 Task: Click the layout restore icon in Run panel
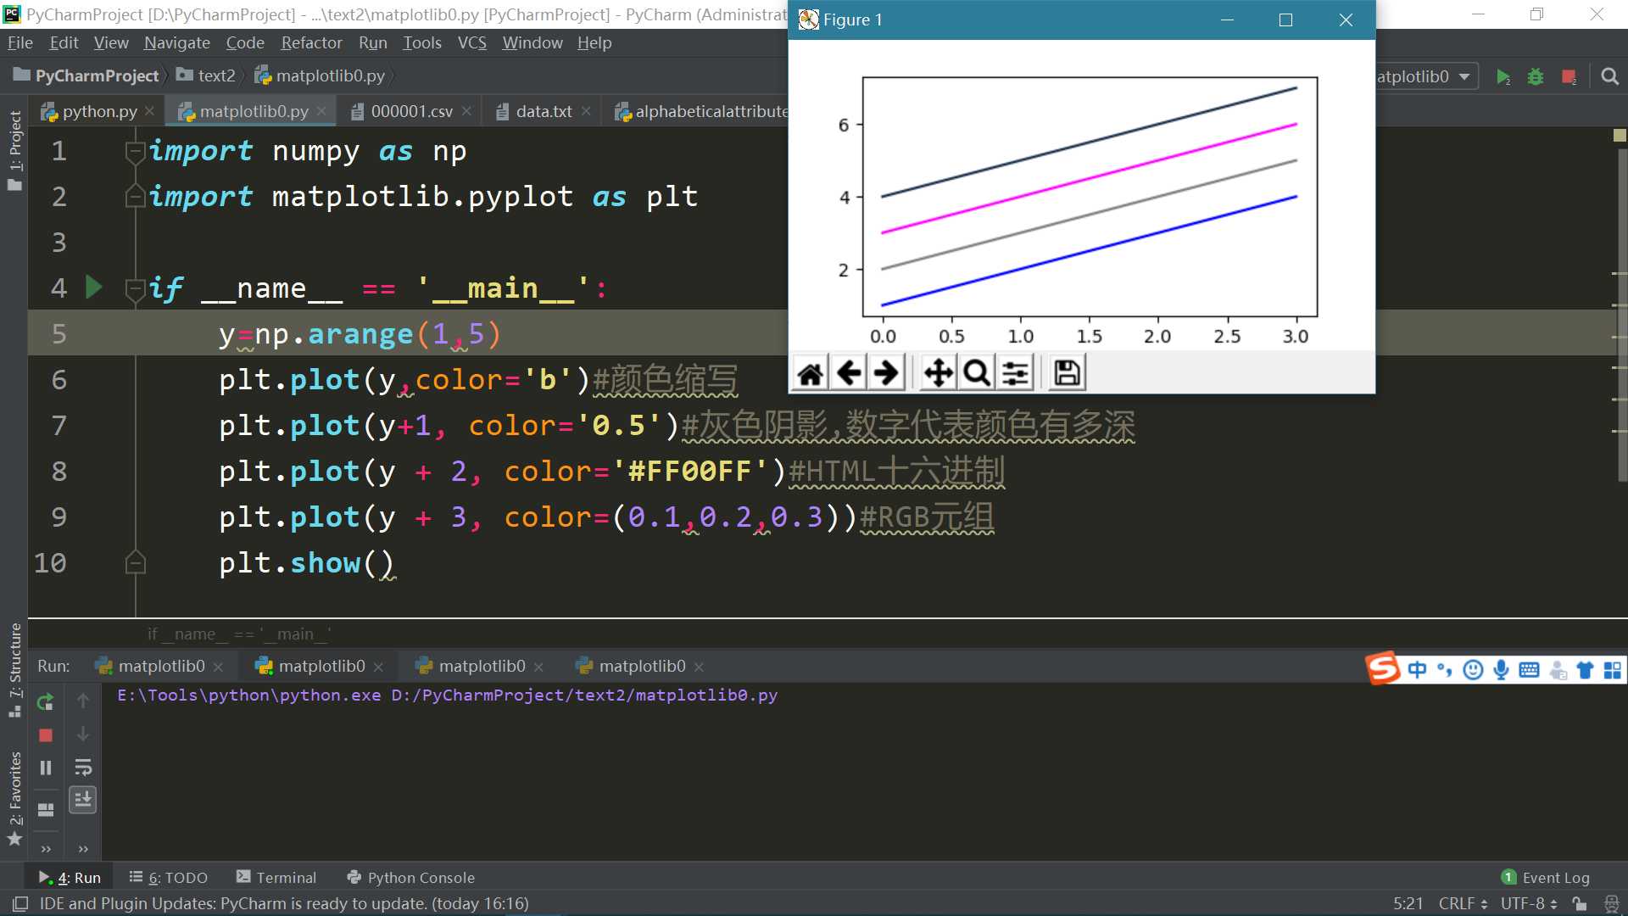(x=46, y=809)
